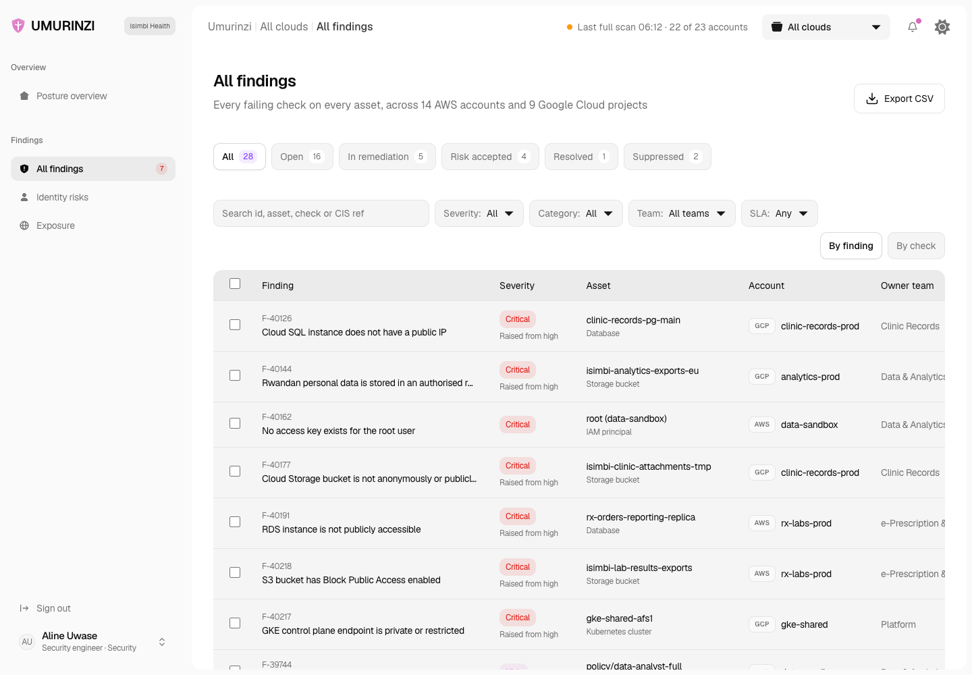Open the SLA filter dropdown

pos(780,213)
